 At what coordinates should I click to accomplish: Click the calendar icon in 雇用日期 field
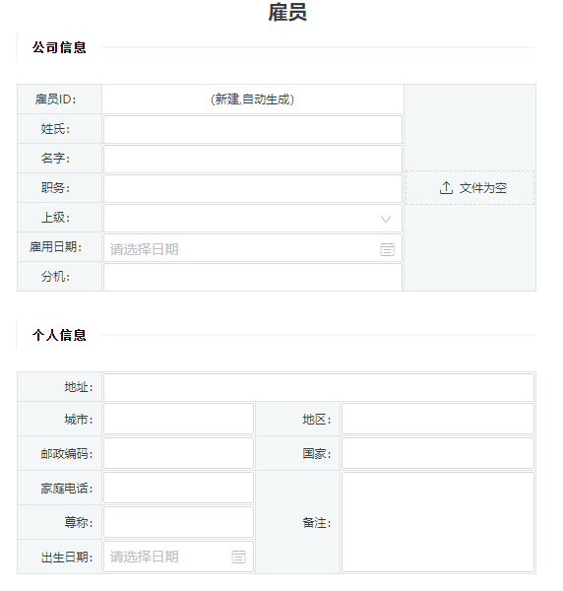(387, 249)
